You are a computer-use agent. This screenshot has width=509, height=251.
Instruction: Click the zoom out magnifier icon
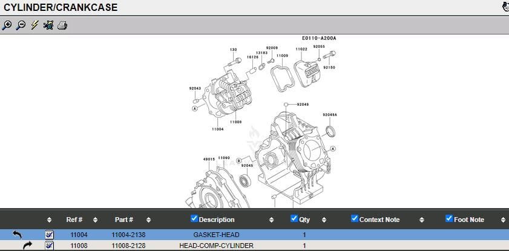(21, 25)
